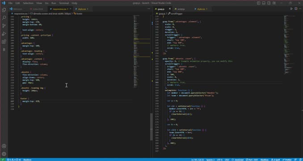This screenshot has width=303, height=161.
Task: Click the VS Code logo in title bar
Action: click(3, 3)
